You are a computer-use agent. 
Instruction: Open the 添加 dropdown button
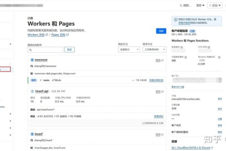215,6
